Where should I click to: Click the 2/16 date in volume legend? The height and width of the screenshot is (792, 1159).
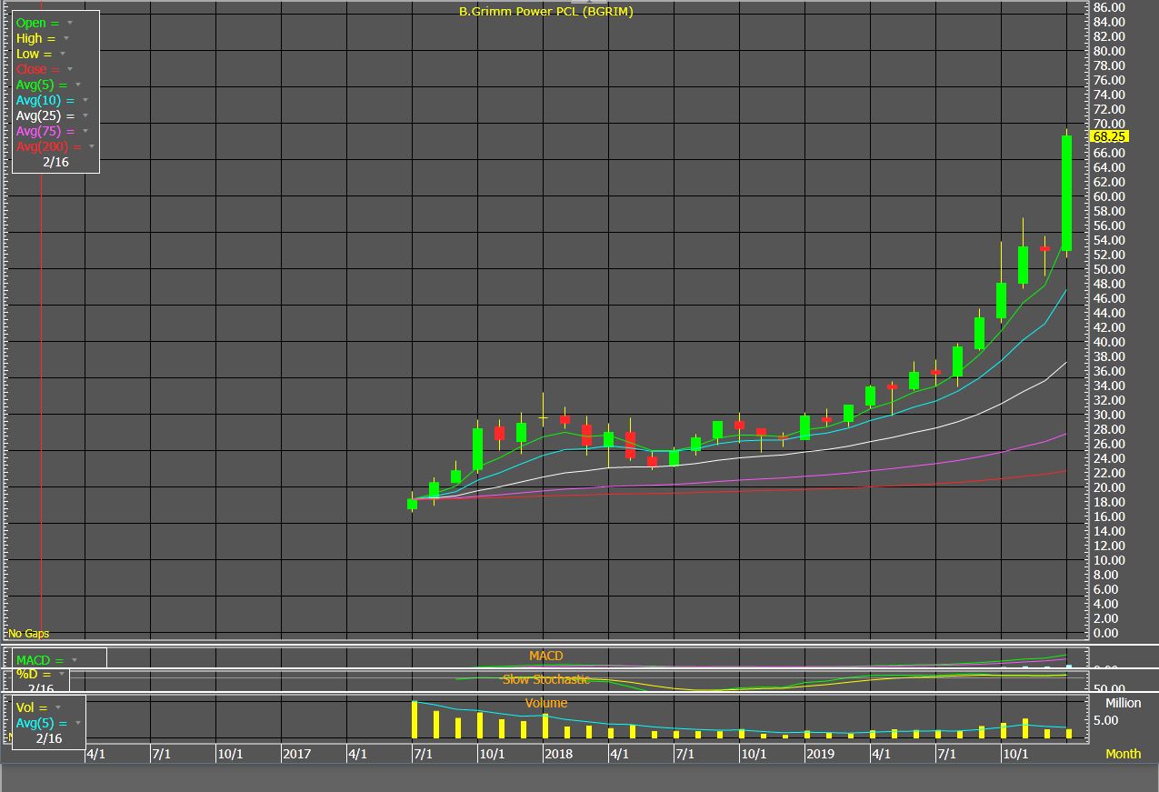(x=50, y=738)
